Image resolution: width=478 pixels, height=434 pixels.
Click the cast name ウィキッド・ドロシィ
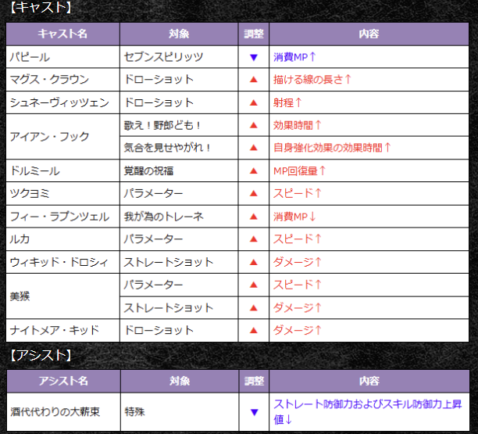(59, 262)
